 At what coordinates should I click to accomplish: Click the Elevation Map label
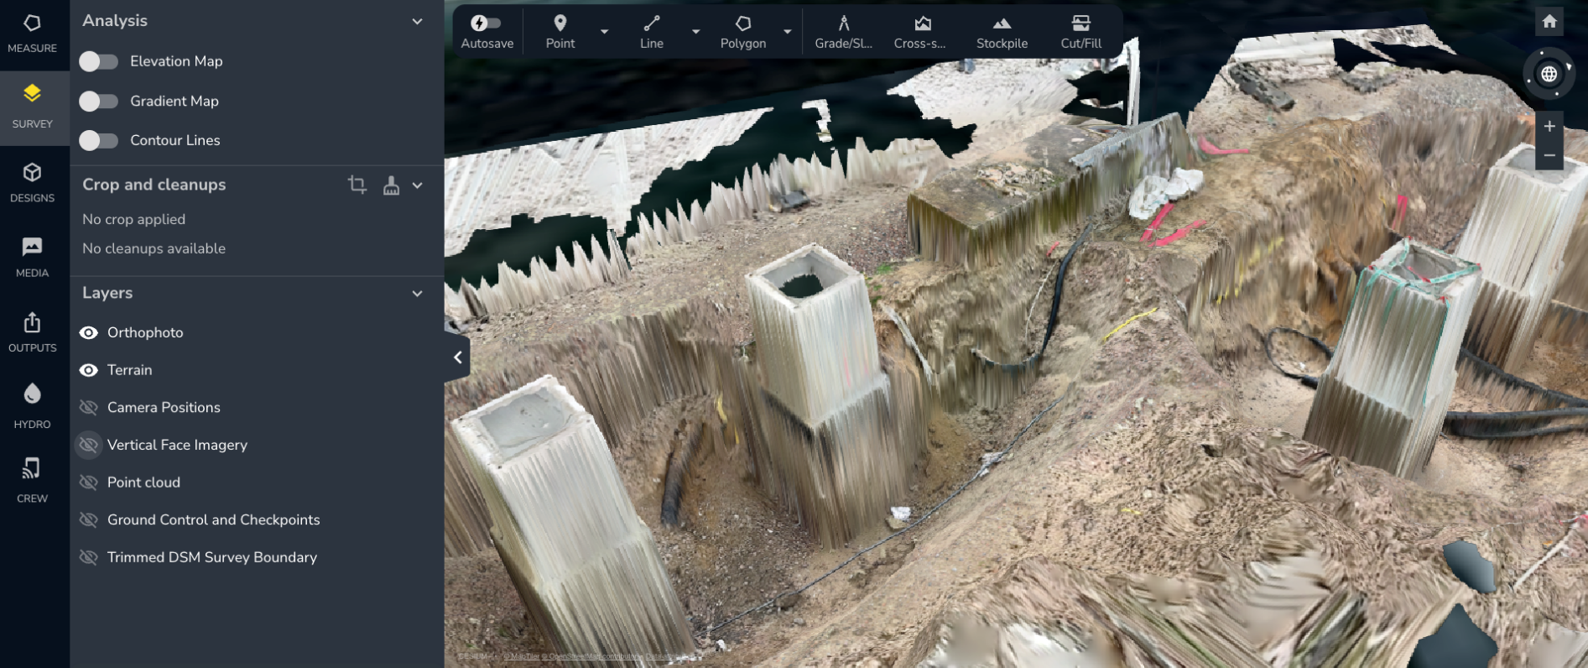(x=176, y=61)
